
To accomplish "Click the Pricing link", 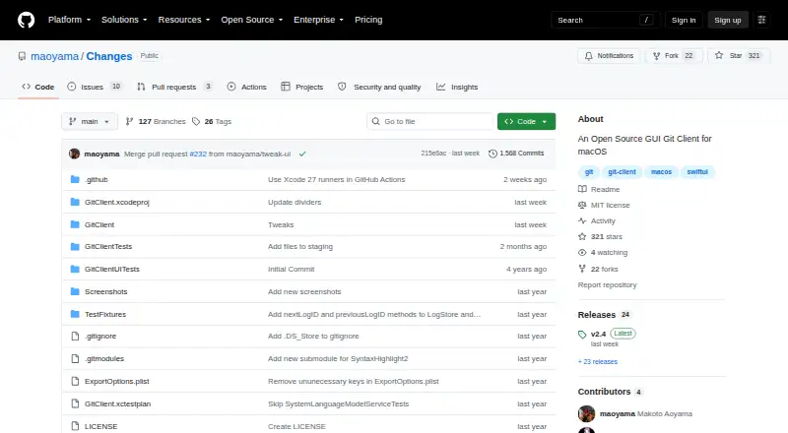I will tap(368, 20).
